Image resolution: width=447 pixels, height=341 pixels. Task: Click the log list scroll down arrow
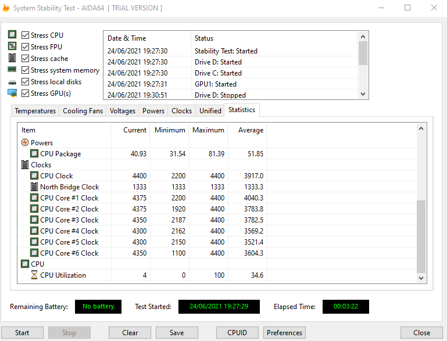363,94
